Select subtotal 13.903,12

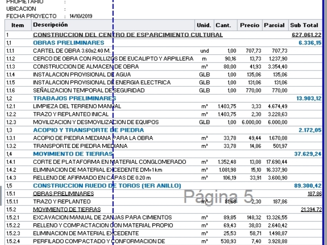309,98
